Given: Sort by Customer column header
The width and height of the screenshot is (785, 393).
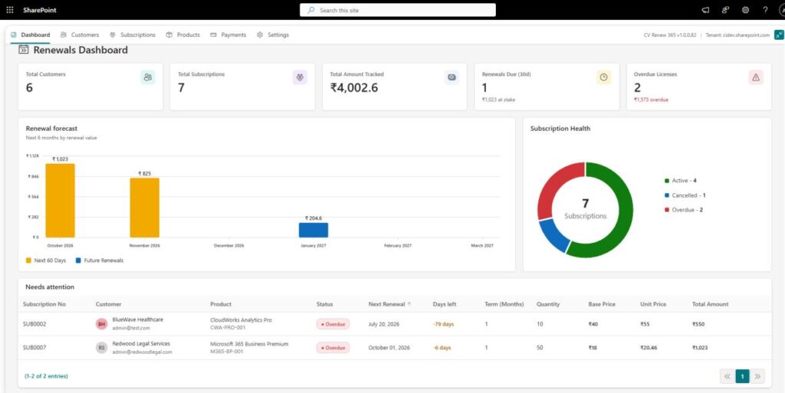Looking at the screenshot, I should click(x=109, y=304).
